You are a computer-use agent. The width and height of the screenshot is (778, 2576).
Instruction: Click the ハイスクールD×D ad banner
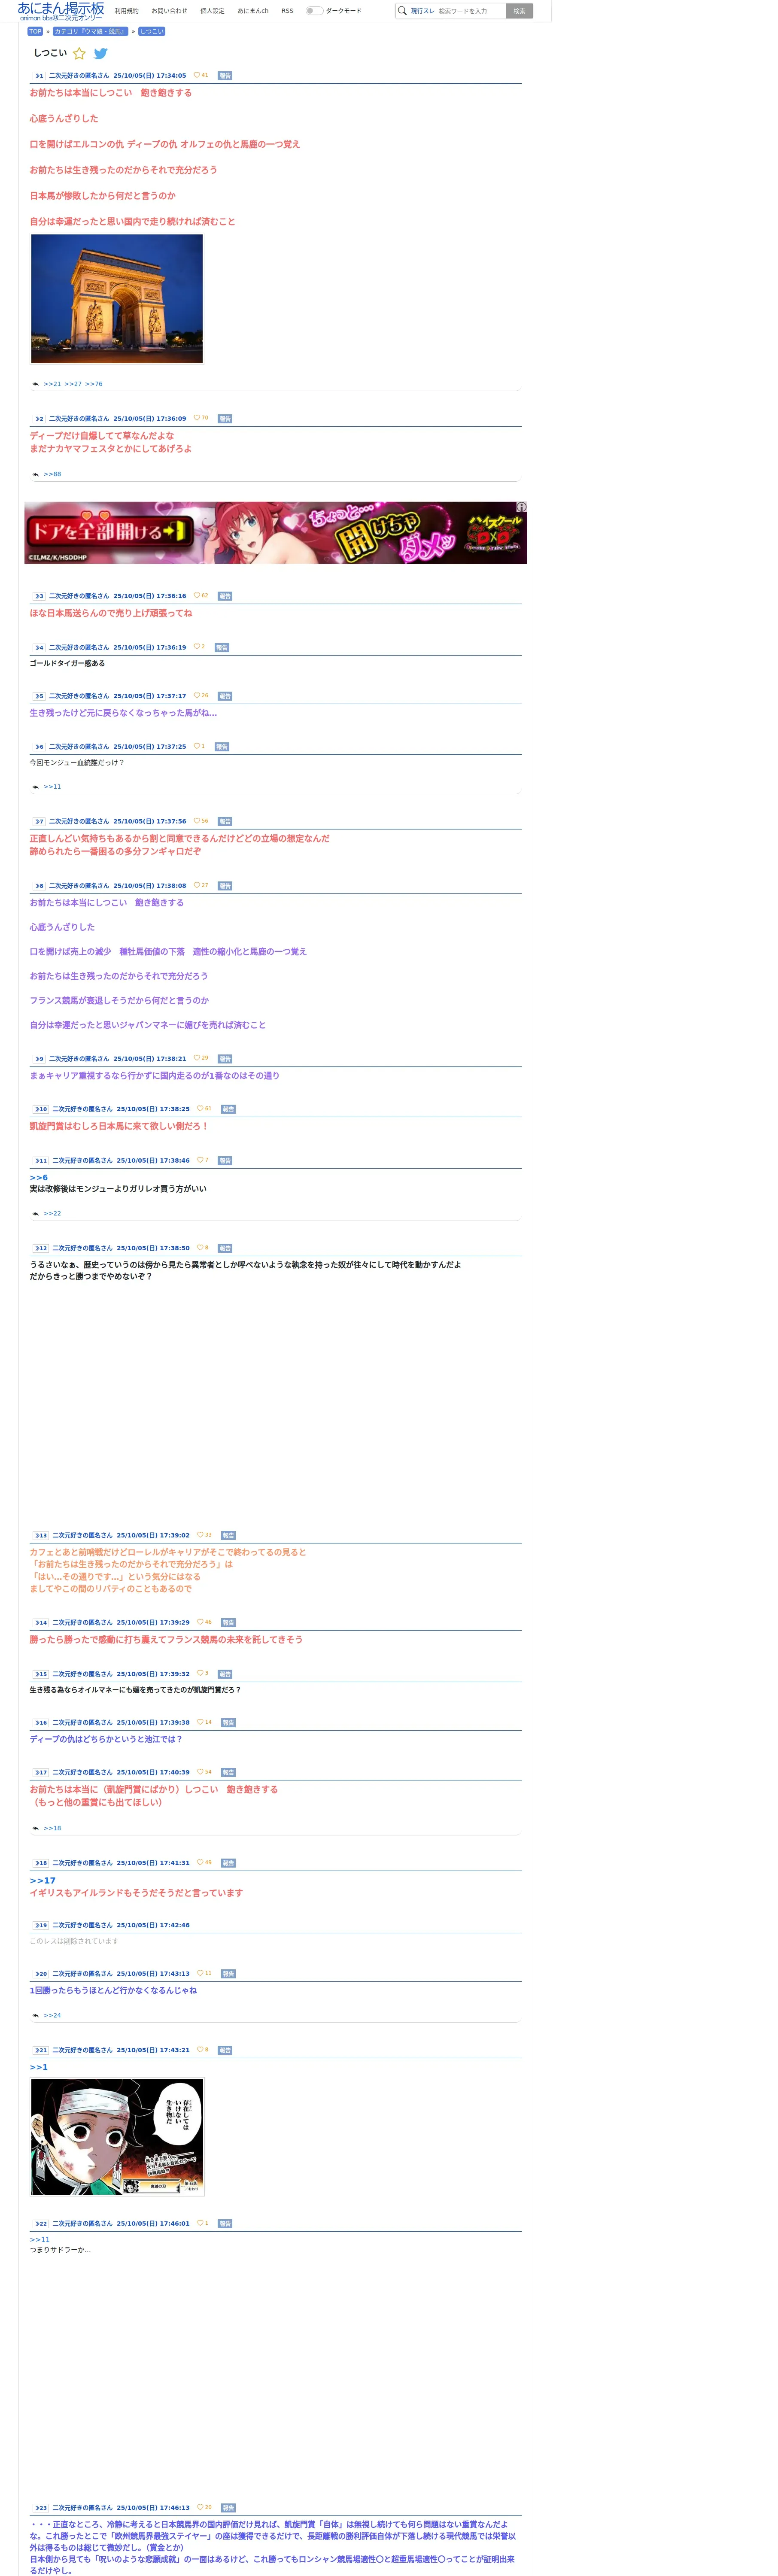click(x=275, y=533)
